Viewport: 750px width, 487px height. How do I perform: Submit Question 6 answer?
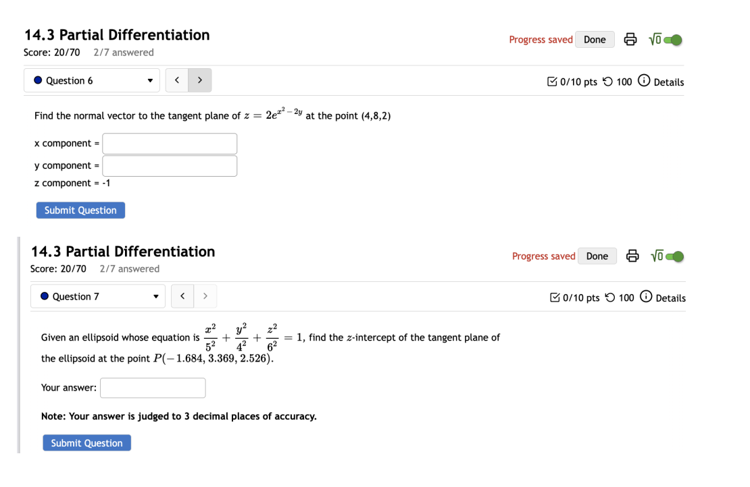tap(80, 210)
